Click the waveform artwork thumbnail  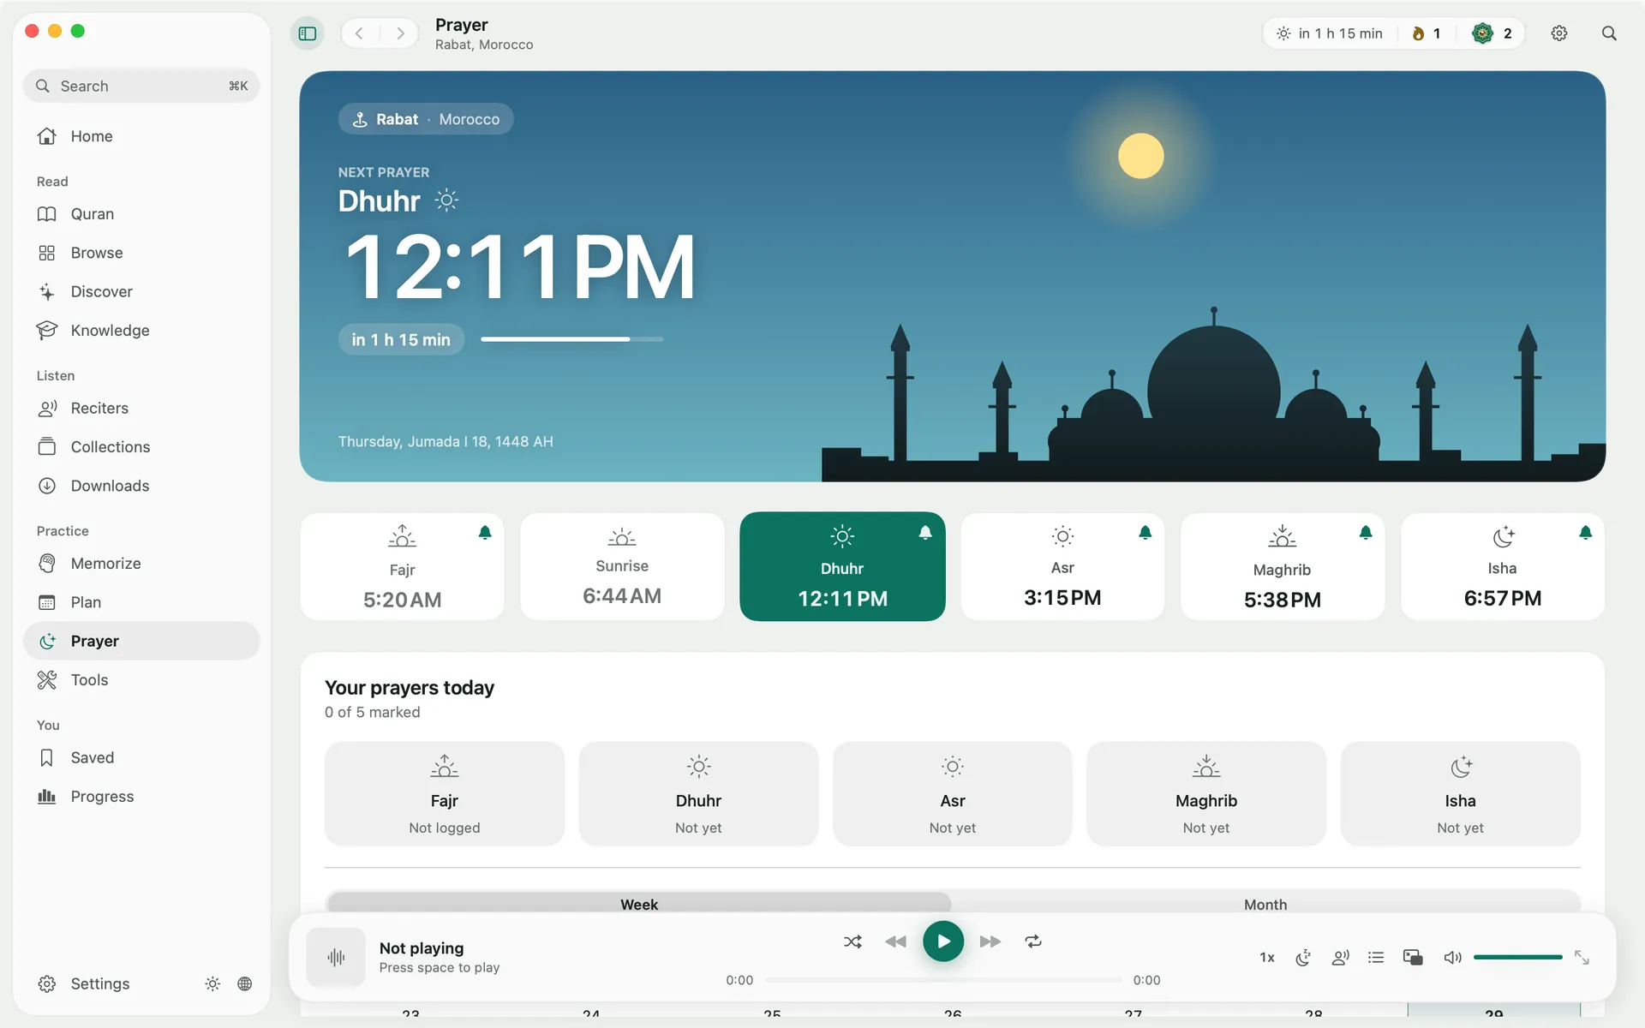pyautogui.click(x=336, y=957)
